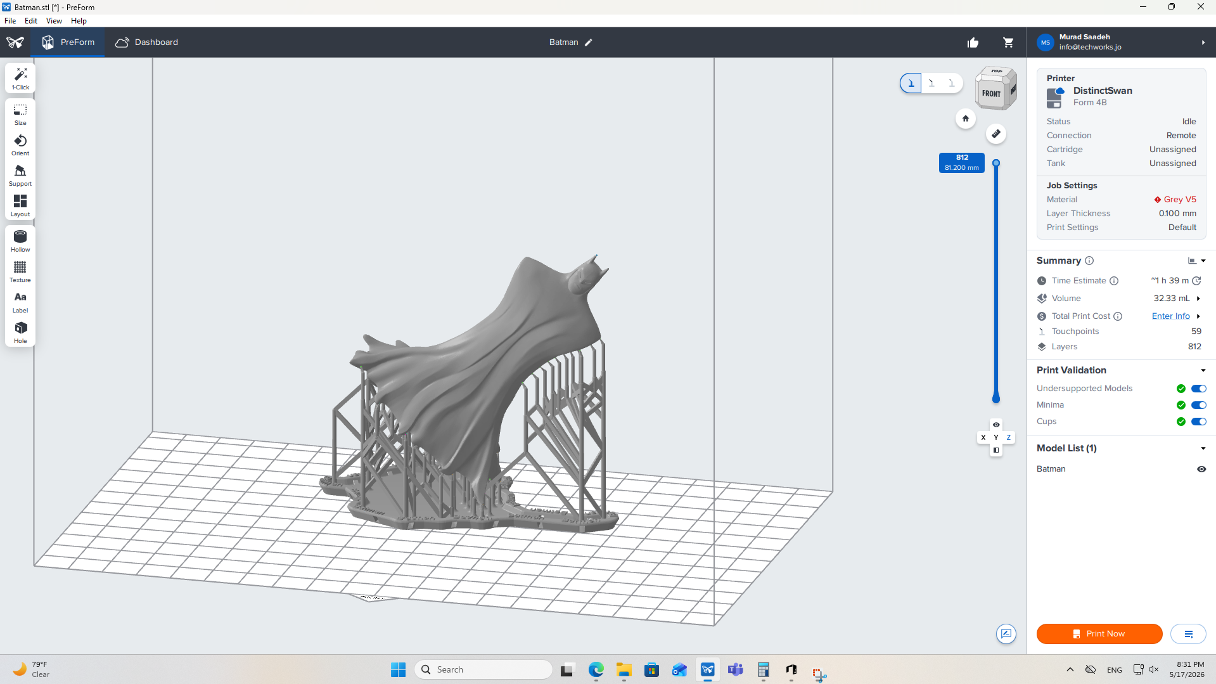This screenshot has height=684, width=1216.
Task: Show Time Estimate info tooltip
Action: [x=1114, y=281]
